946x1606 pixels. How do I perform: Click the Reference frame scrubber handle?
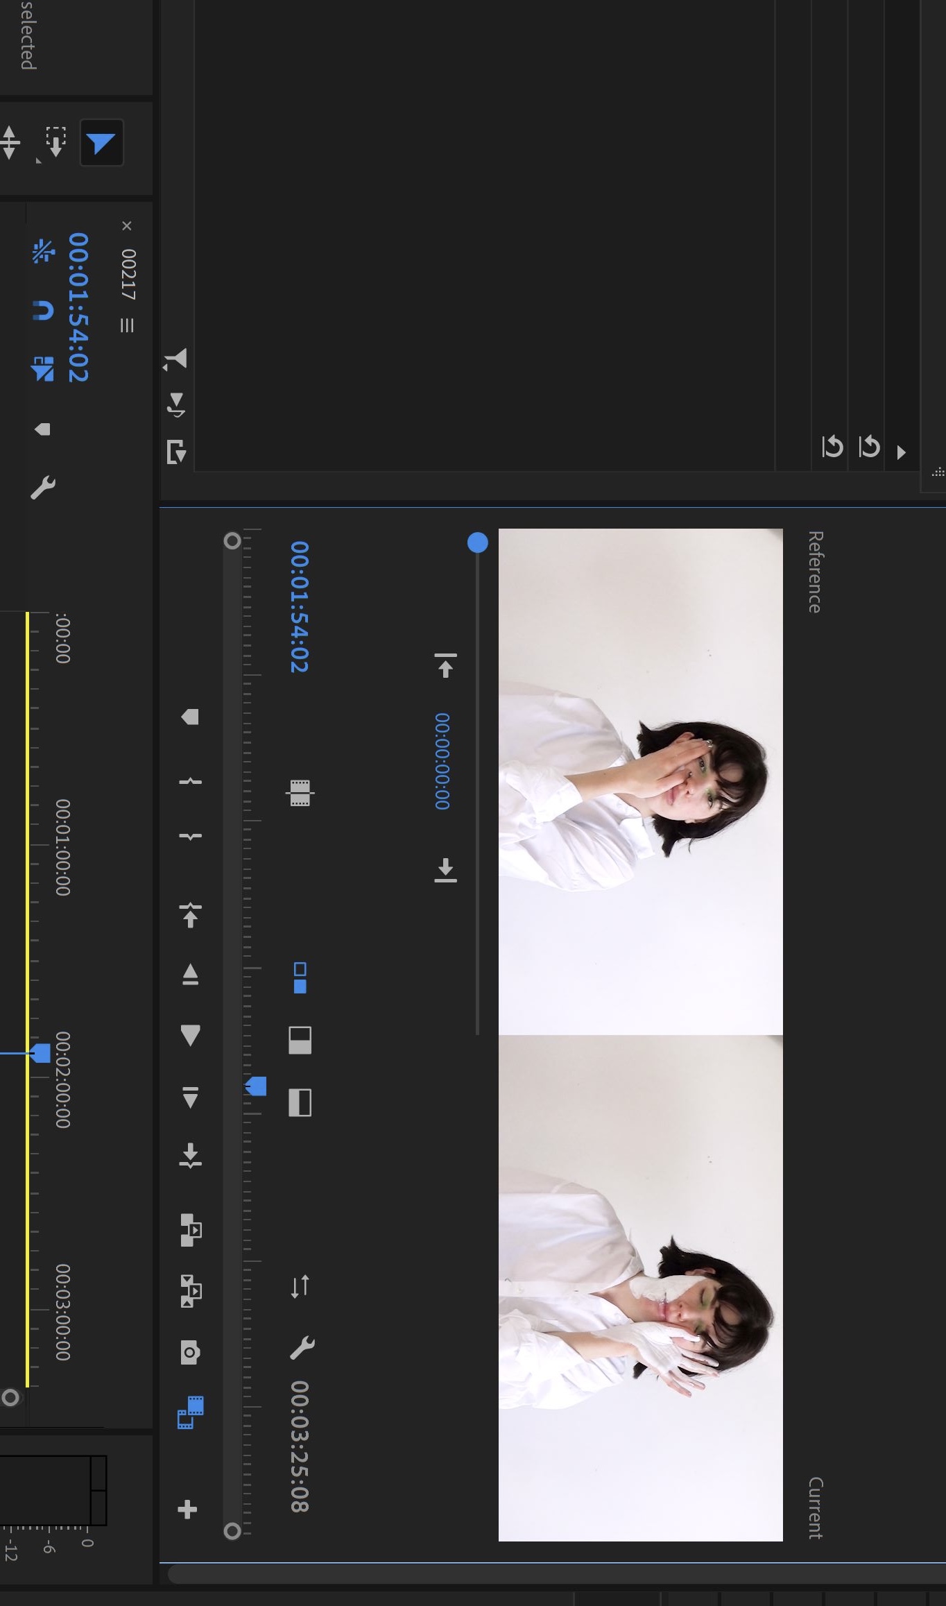click(x=477, y=543)
